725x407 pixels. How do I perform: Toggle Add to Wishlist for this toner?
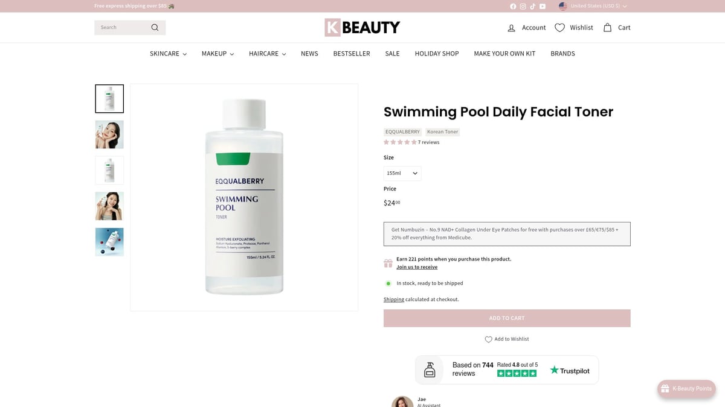507,339
